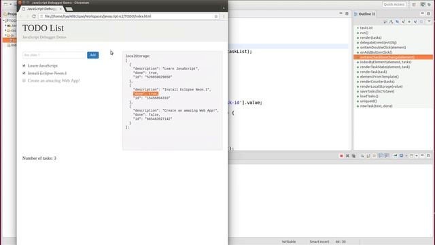The width and height of the screenshot is (435, 245).
Task: Maximize the Outline view panel
Action: 429,14
